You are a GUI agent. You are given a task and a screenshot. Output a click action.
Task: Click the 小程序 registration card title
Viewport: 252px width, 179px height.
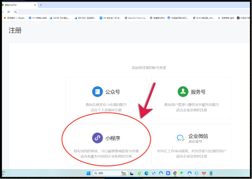112,138
